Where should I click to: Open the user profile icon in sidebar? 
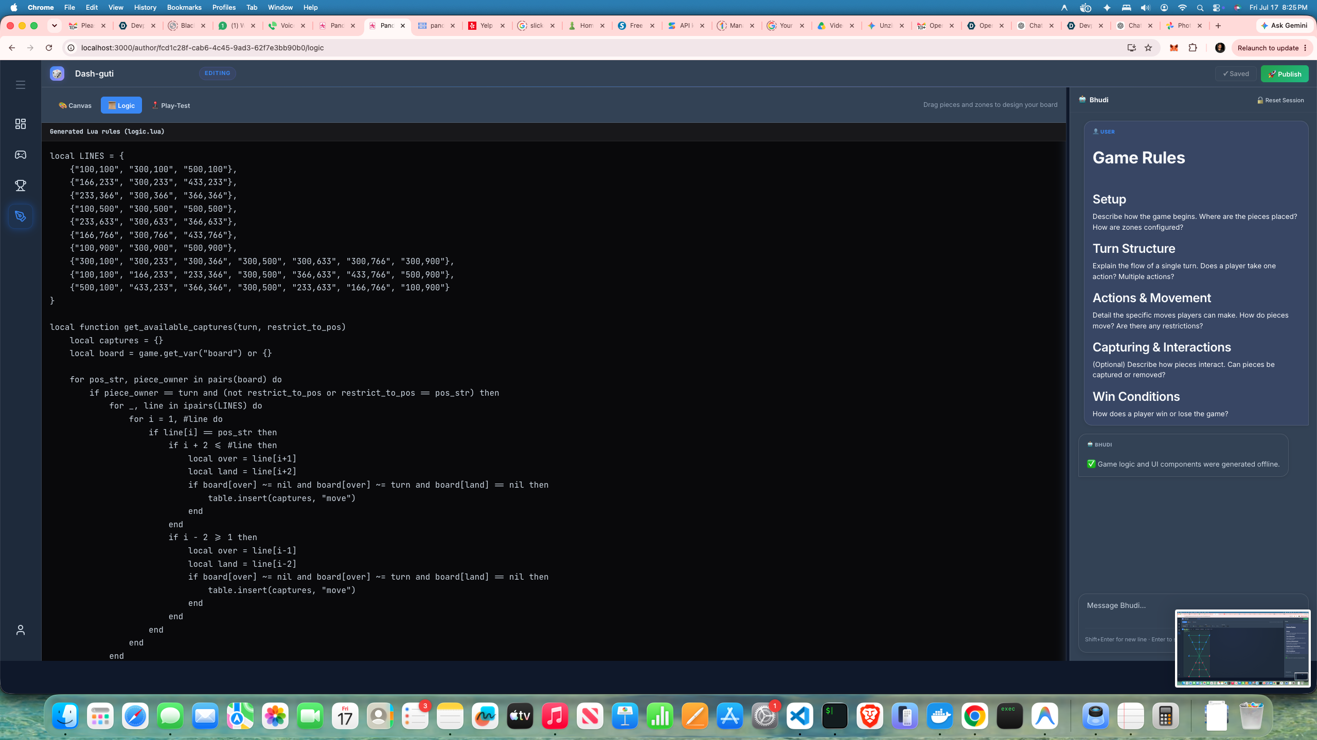tap(20, 630)
